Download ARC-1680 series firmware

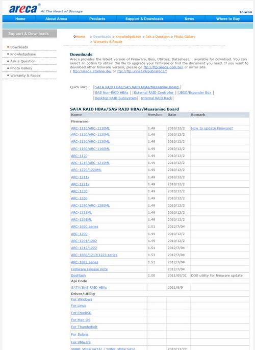[x=85, y=227]
